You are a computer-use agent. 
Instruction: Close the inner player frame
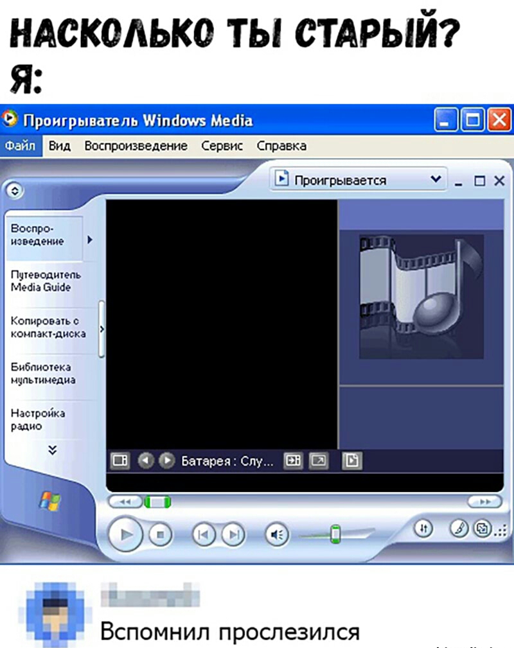coord(499,181)
